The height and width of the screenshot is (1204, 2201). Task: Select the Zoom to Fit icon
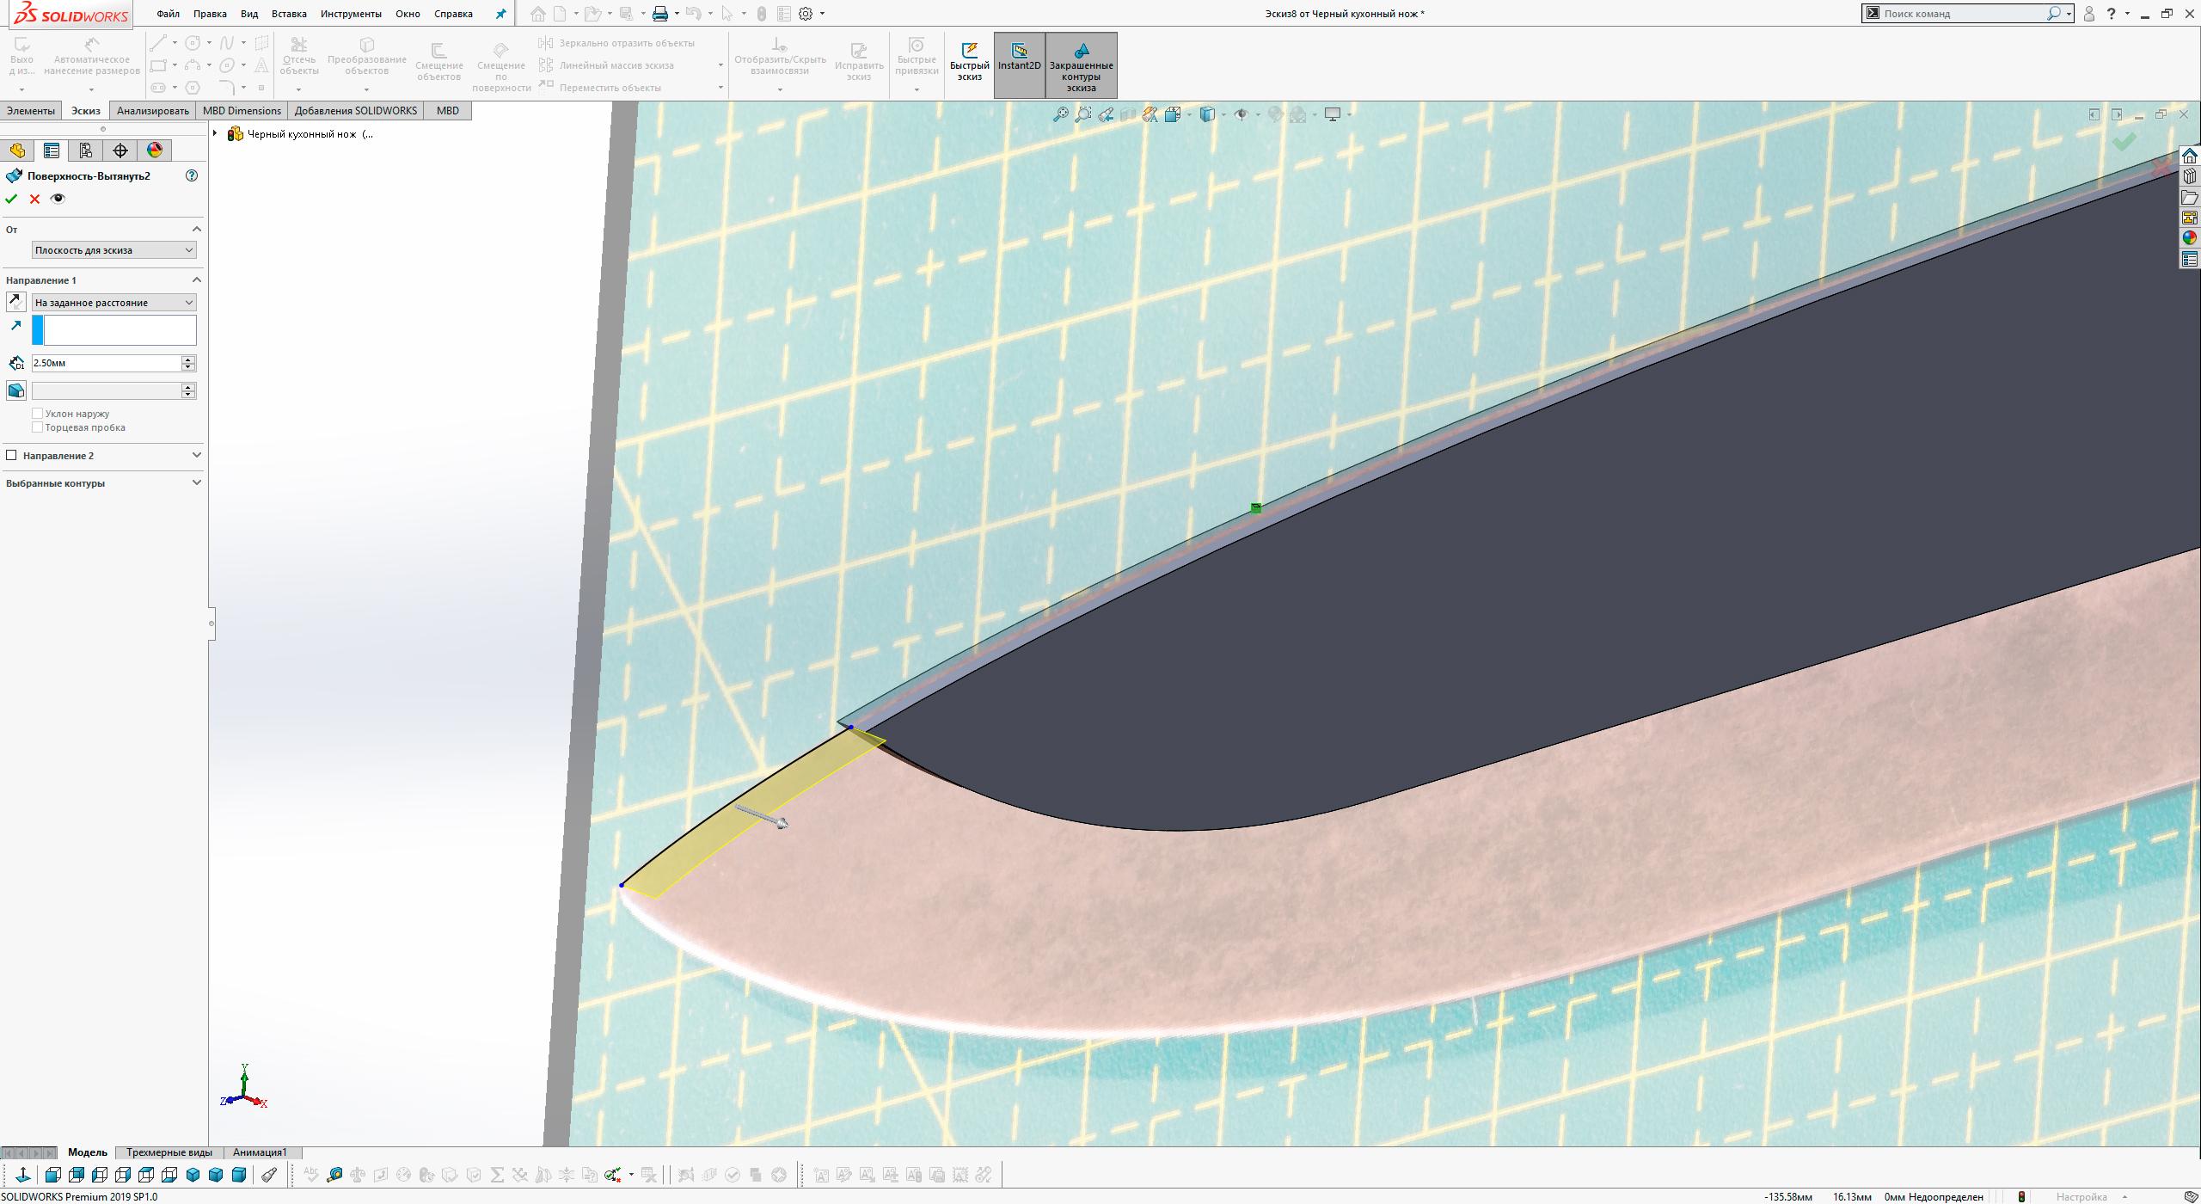[x=1063, y=113]
